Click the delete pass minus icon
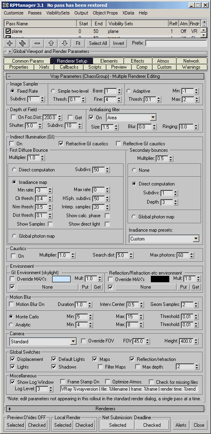 click(37, 43)
